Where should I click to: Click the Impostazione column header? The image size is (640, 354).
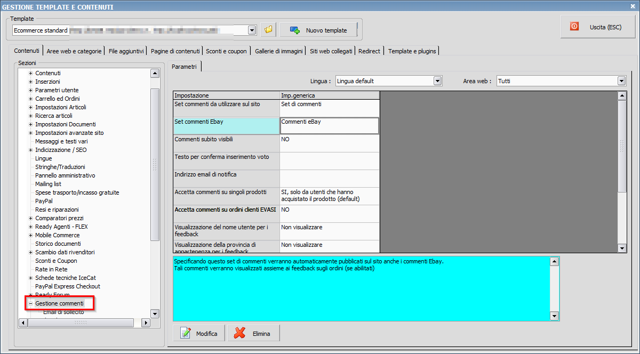click(226, 95)
